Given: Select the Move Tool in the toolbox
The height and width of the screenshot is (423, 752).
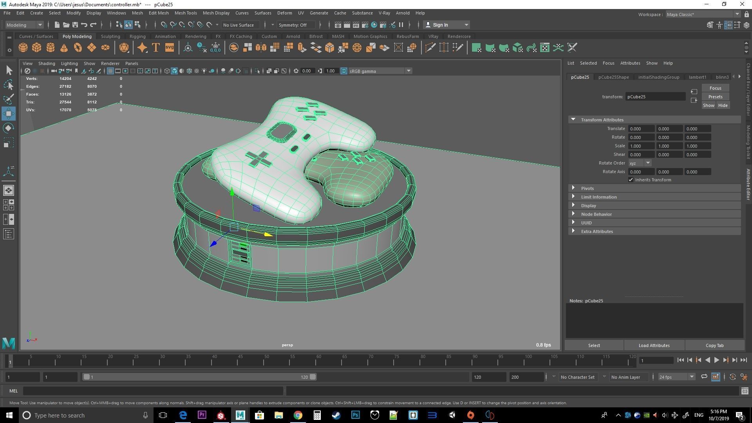Looking at the screenshot, I should [x=8, y=114].
